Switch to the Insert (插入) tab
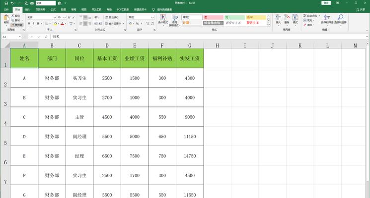The width and height of the screenshot is (370, 198). (x=28, y=9)
